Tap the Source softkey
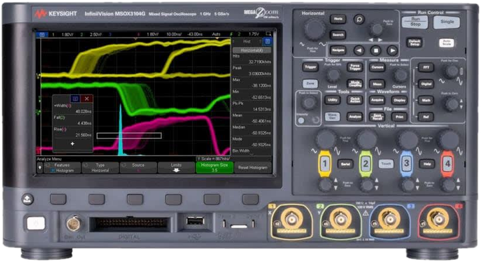This screenshot has height=262, width=481. pos(138,168)
